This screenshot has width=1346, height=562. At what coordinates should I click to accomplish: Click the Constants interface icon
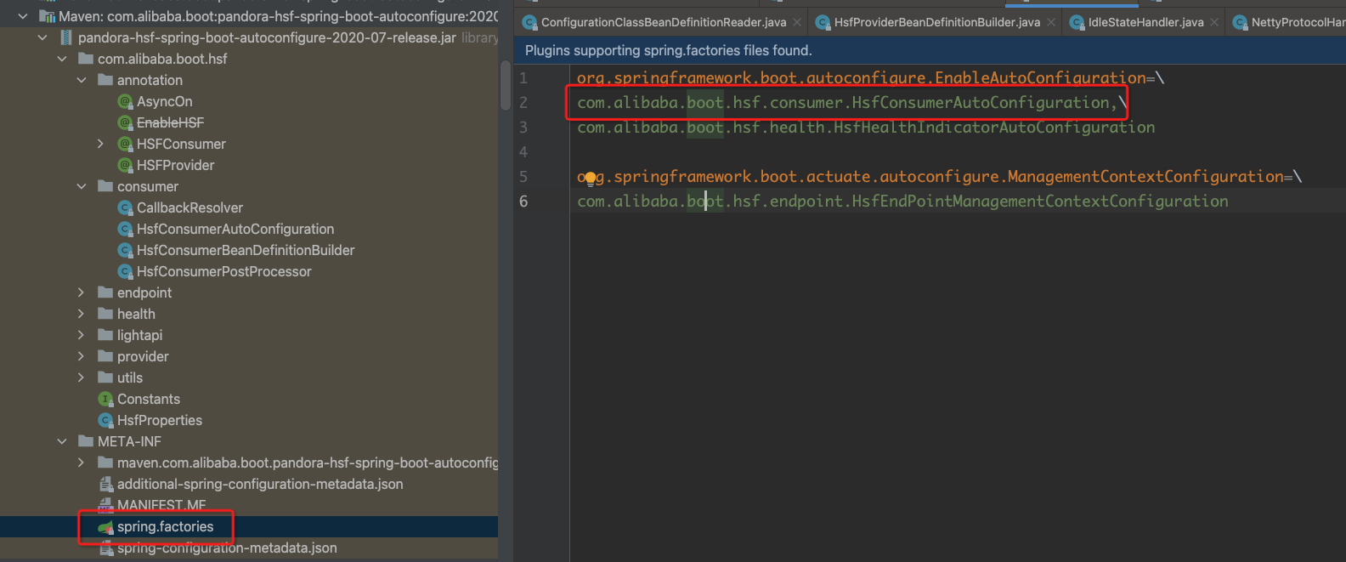point(106,400)
